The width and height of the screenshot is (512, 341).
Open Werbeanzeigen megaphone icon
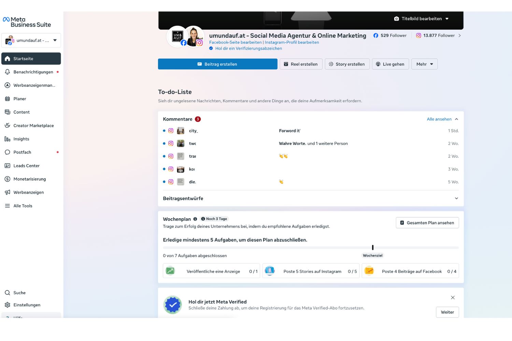point(8,192)
